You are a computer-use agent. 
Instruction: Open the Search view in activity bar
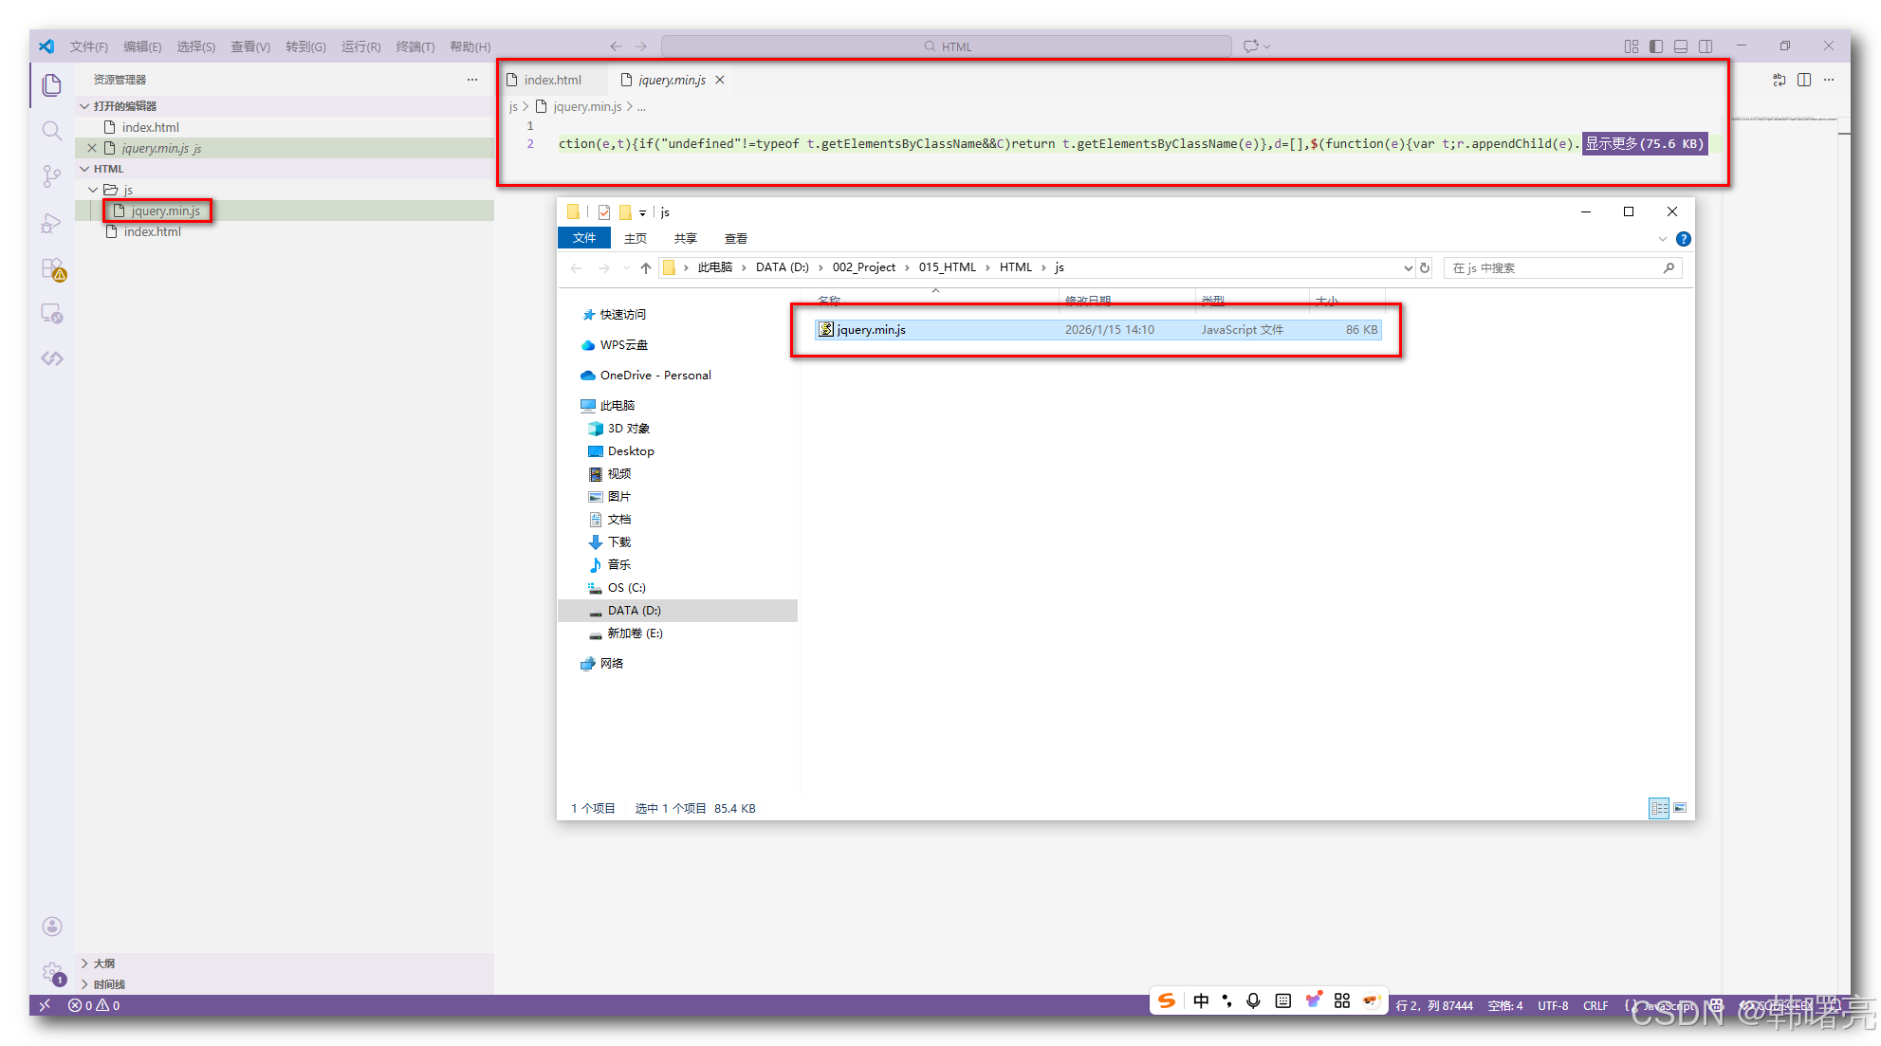(x=52, y=131)
